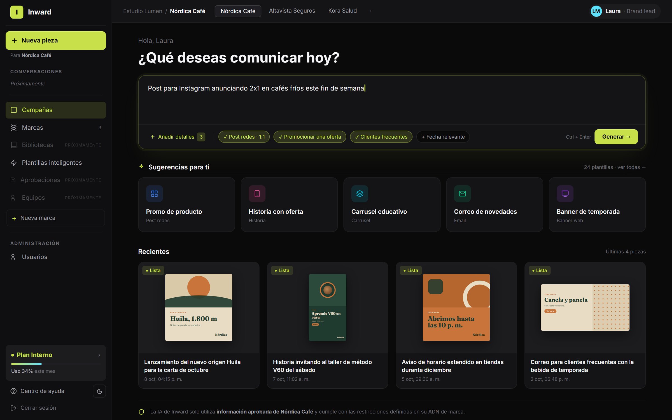Open Centro de ayuda
Viewport: 672px width, 420px height.
tap(38, 391)
